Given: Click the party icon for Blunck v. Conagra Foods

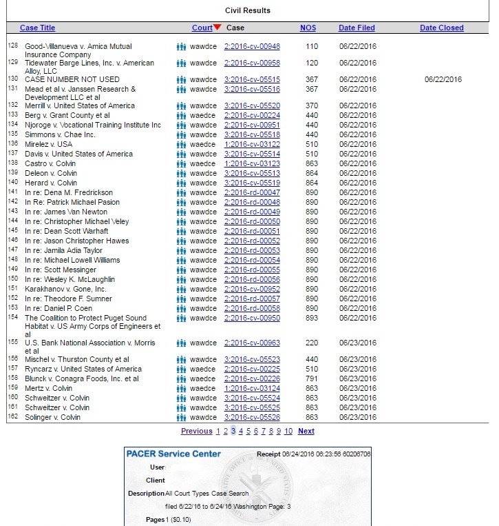Looking at the screenshot, I should point(182,379).
